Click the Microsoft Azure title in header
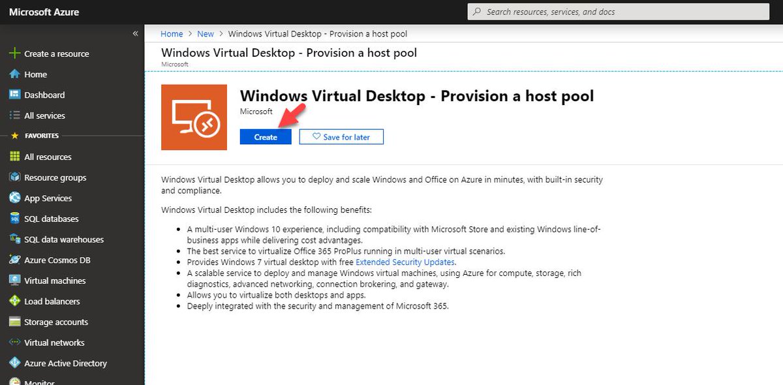 click(x=44, y=12)
